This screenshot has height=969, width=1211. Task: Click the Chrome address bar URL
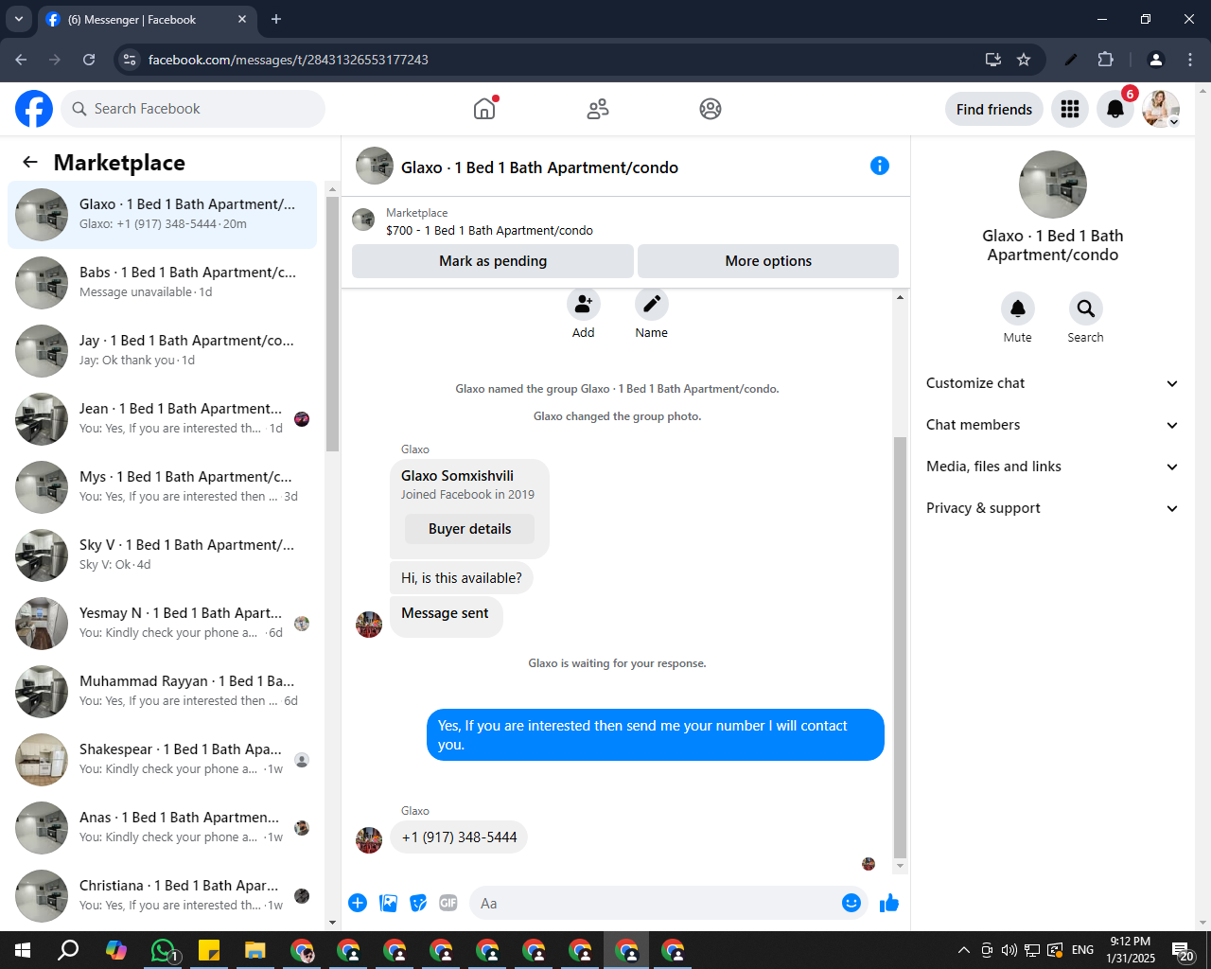[x=289, y=60]
